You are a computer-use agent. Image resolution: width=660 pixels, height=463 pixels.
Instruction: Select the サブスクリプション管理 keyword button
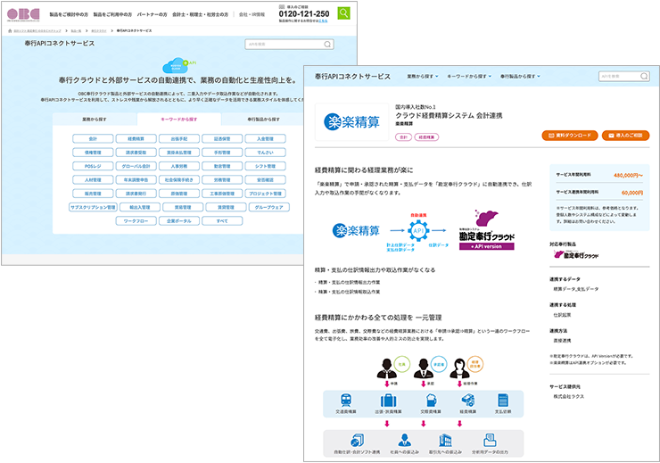pyautogui.click(x=93, y=207)
